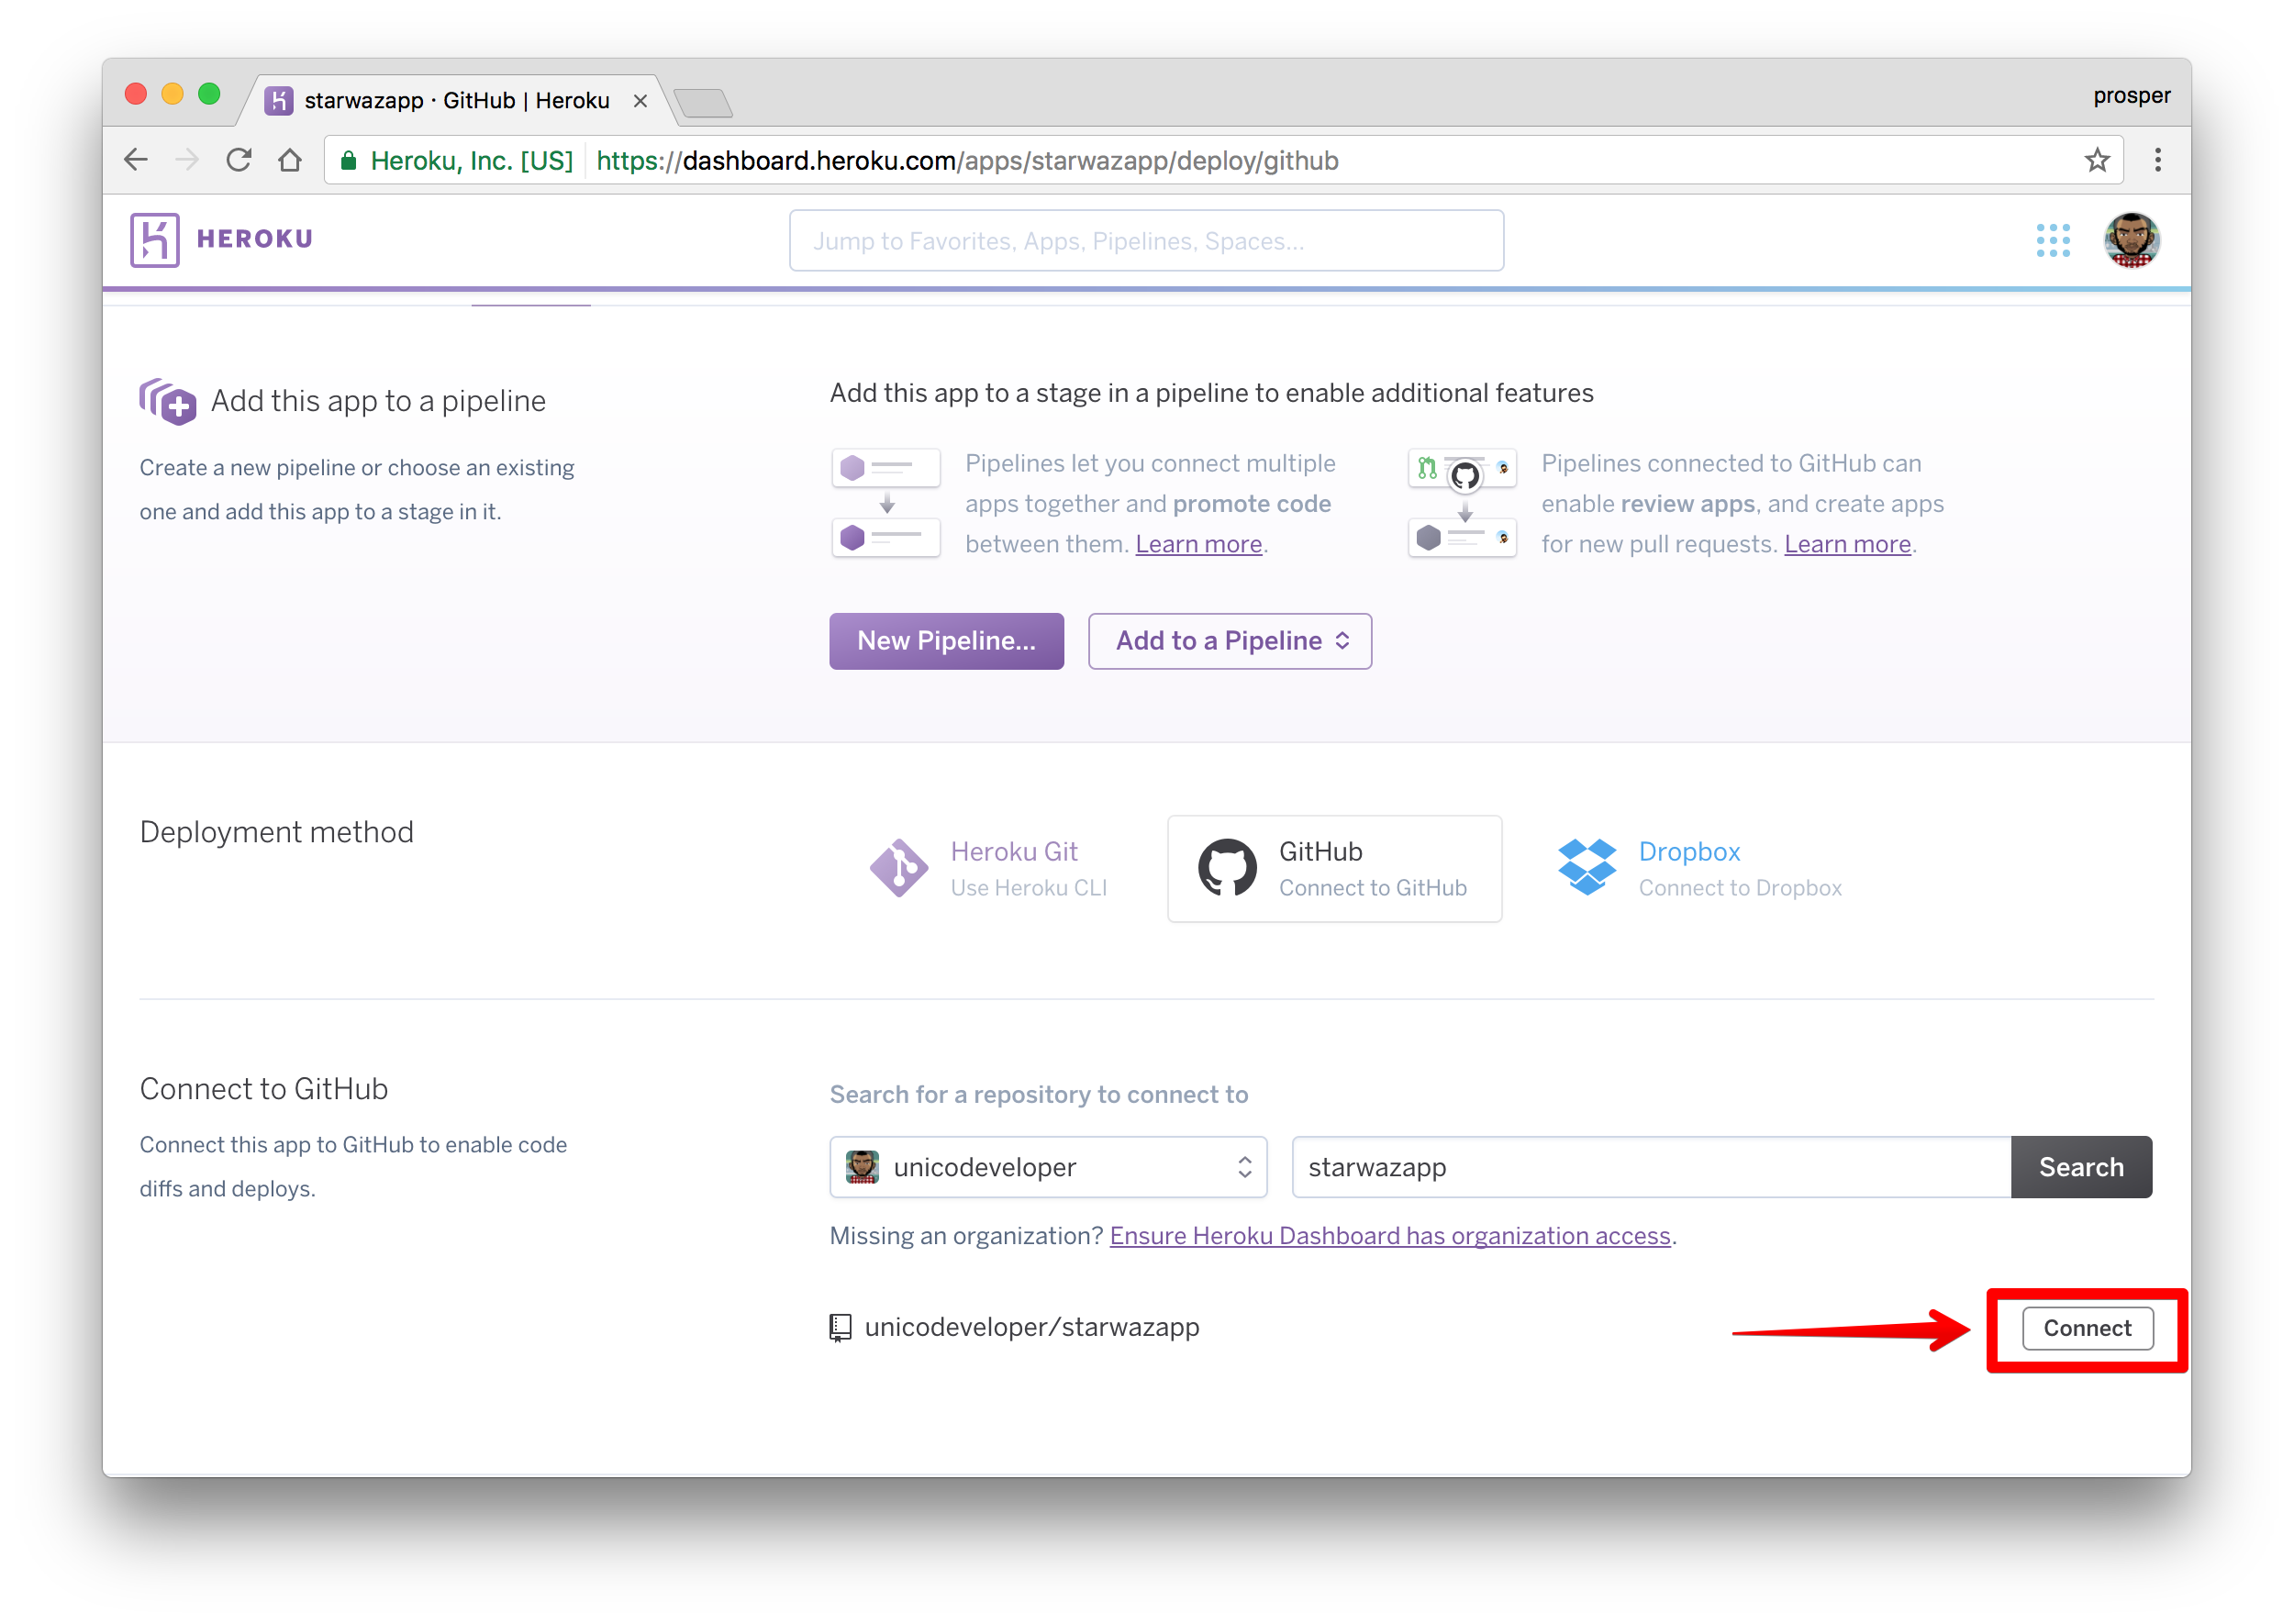This screenshot has width=2294, height=1624.
Task: Click the Search for a repository label
Action: tap(1038, 1095)
